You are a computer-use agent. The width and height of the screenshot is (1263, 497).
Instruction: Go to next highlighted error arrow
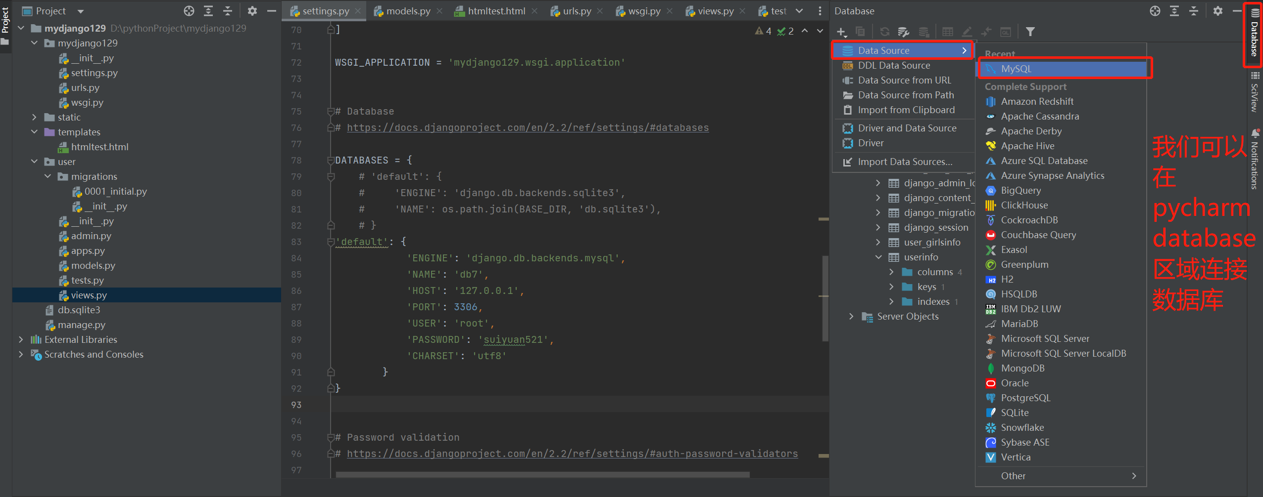[x=820, y=31]
